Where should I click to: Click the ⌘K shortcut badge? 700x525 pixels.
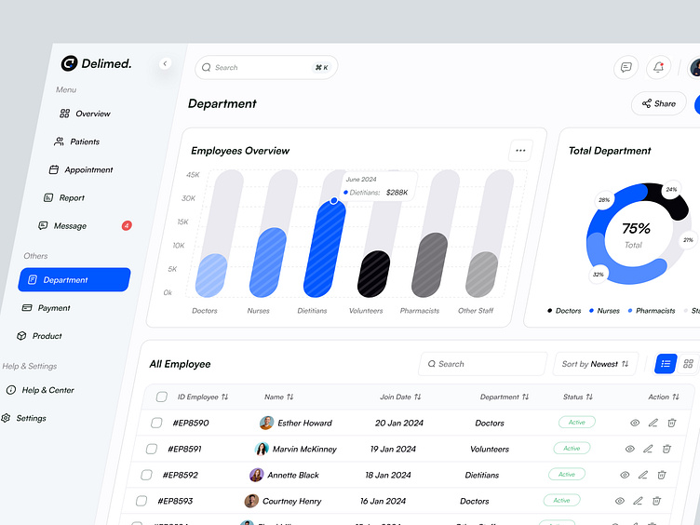321,67
